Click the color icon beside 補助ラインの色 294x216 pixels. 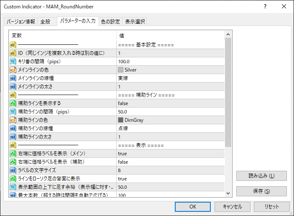tap(13, 120)
